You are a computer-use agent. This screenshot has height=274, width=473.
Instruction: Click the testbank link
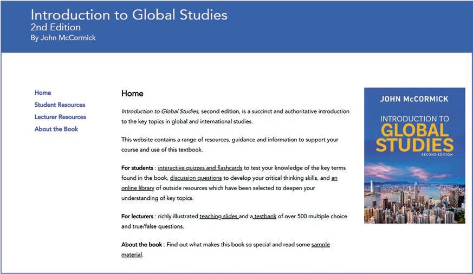(265, 216)
